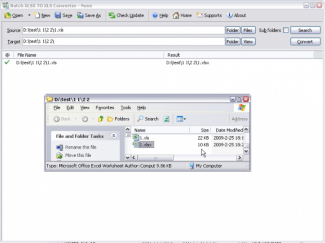Click the horizontal scrollbar thumb in Explorer

[x=155, y=158]
